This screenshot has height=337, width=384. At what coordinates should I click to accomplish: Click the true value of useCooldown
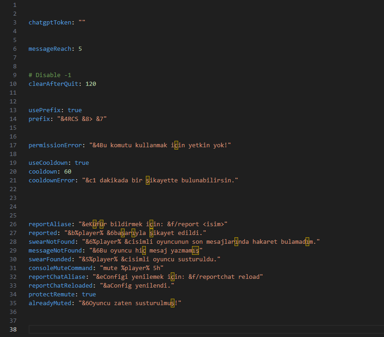(x=82, y=163)
